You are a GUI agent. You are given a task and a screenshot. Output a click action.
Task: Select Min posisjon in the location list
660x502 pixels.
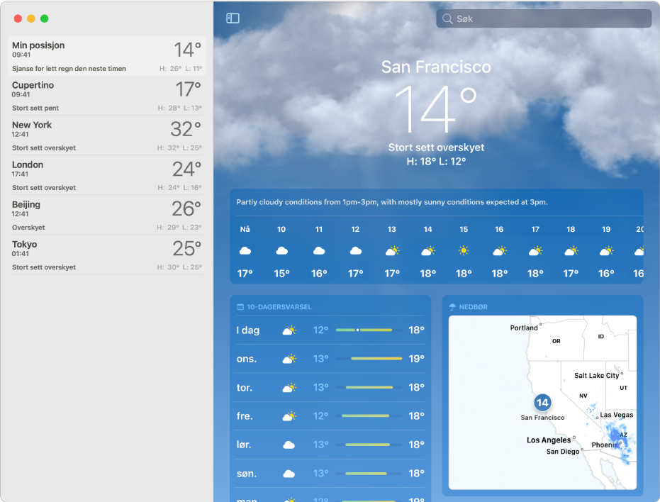click(107, 56)
